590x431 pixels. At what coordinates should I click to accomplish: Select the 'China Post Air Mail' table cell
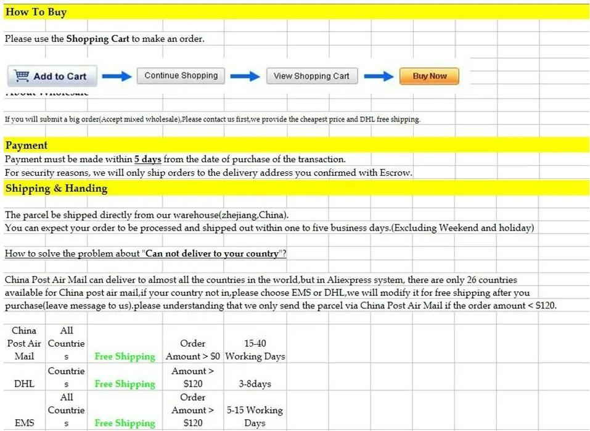[x=24, y=343]
